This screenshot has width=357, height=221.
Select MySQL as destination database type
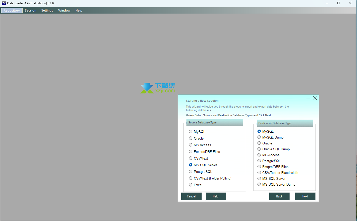pos(265,131)
